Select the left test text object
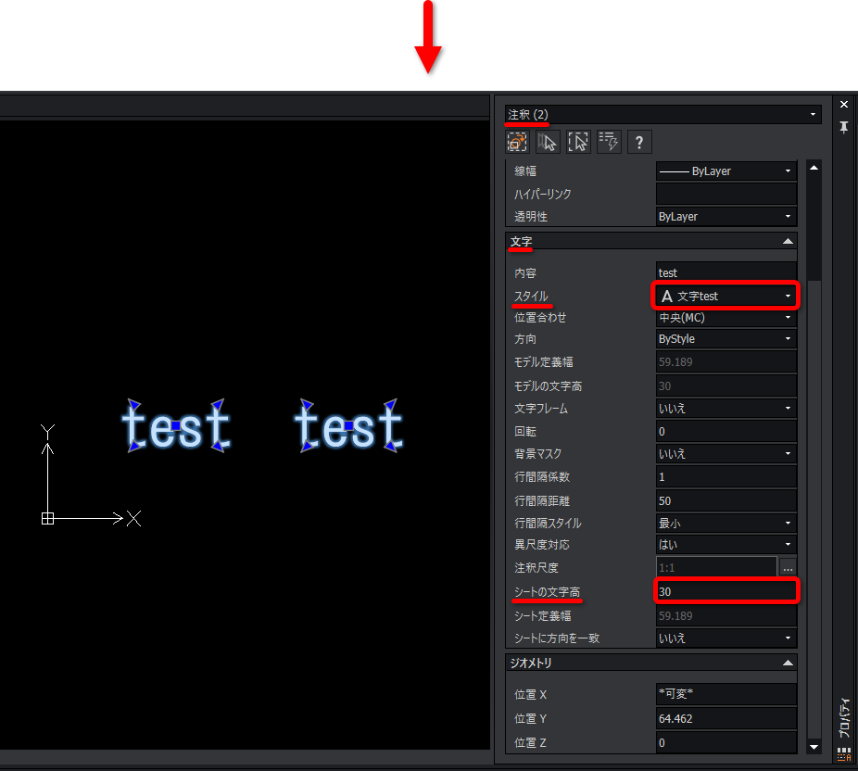 [x=176, y=425]
